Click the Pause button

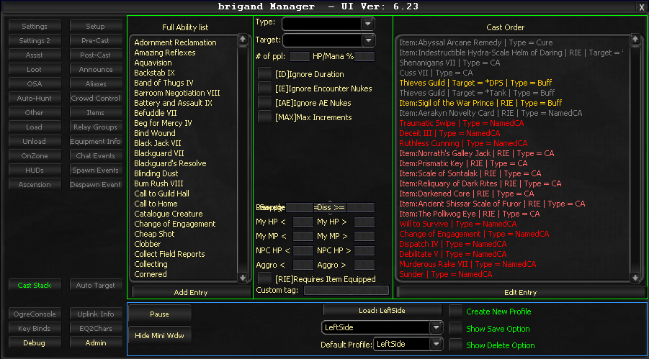[159, 314]
